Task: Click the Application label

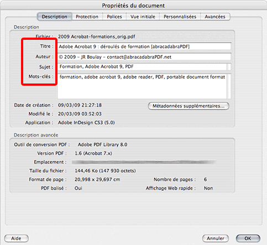Action: coord(39,123)
